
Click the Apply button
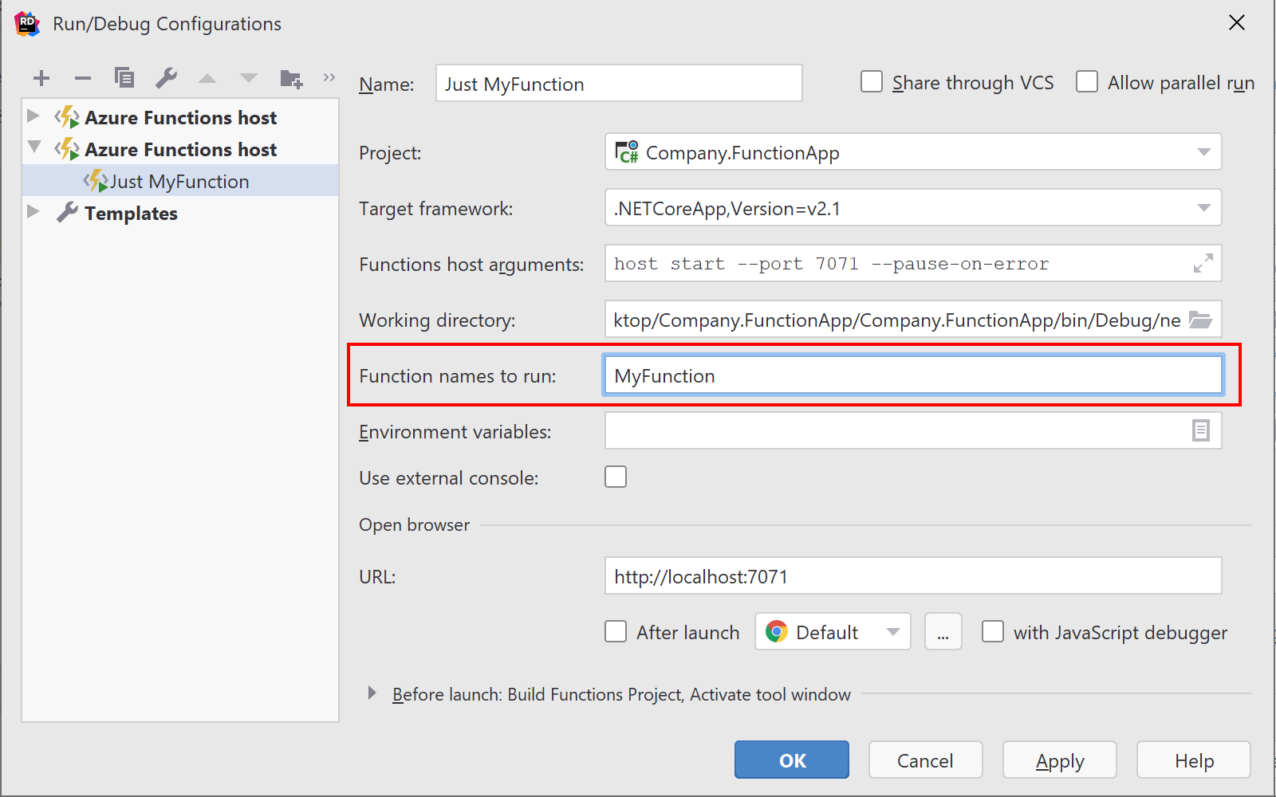[x=1060, y=760]
